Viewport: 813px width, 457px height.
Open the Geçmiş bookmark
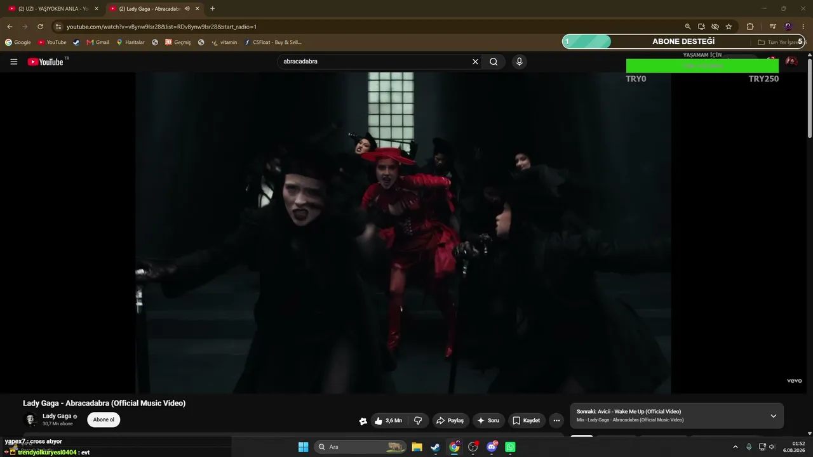click(178, 43)
